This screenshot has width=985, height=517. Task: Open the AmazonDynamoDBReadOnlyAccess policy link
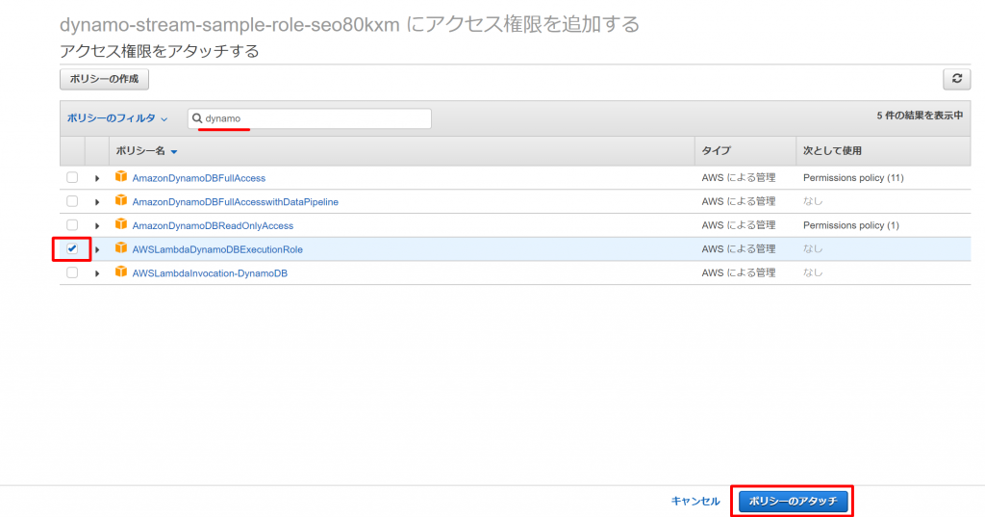pos(213,226)
